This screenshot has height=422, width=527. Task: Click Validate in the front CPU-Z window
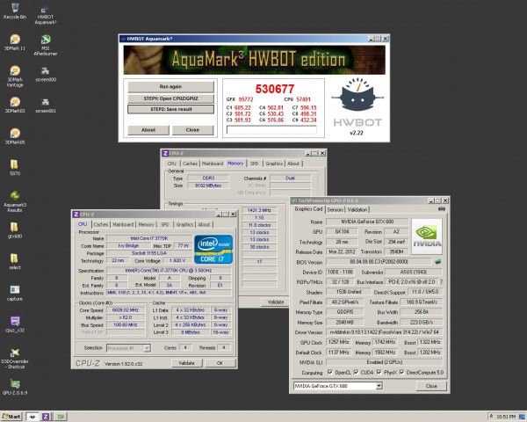pyautogui.click(x=186, y=363)
